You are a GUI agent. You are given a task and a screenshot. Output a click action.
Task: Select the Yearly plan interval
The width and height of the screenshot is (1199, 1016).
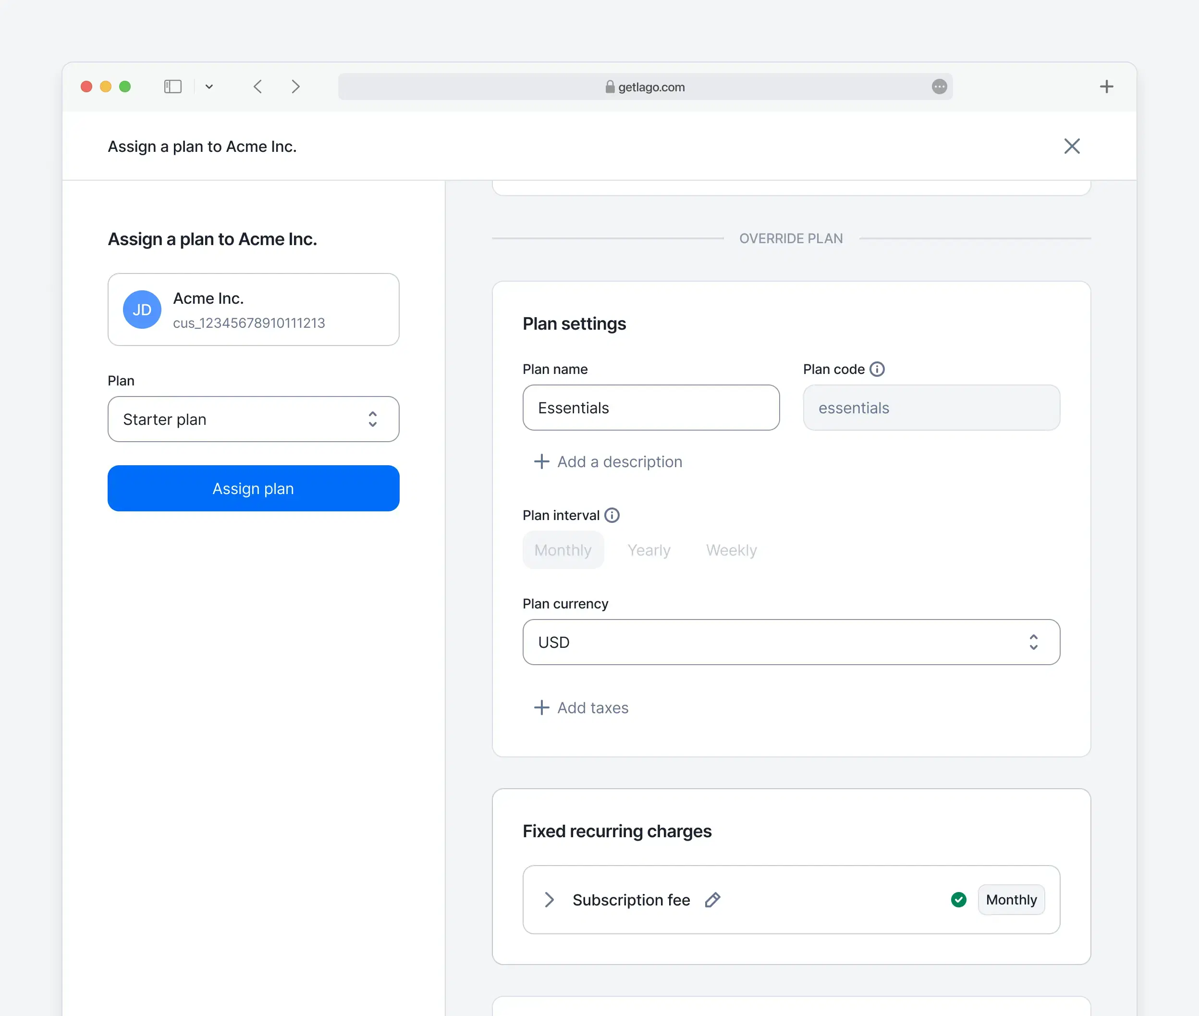(648, 550)
